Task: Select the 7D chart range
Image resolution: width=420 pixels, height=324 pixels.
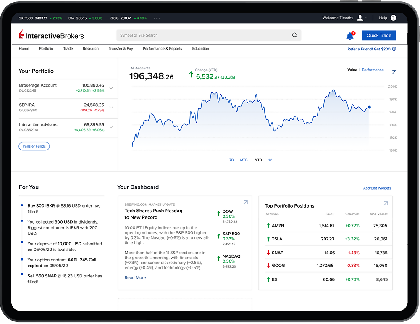Action: tap(231, 160)
